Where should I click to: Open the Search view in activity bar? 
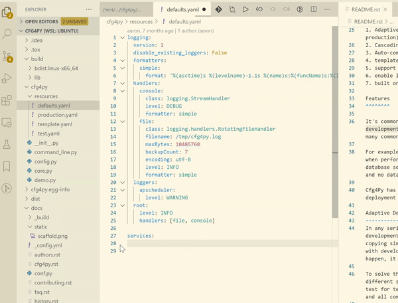(x=7, y=33)
